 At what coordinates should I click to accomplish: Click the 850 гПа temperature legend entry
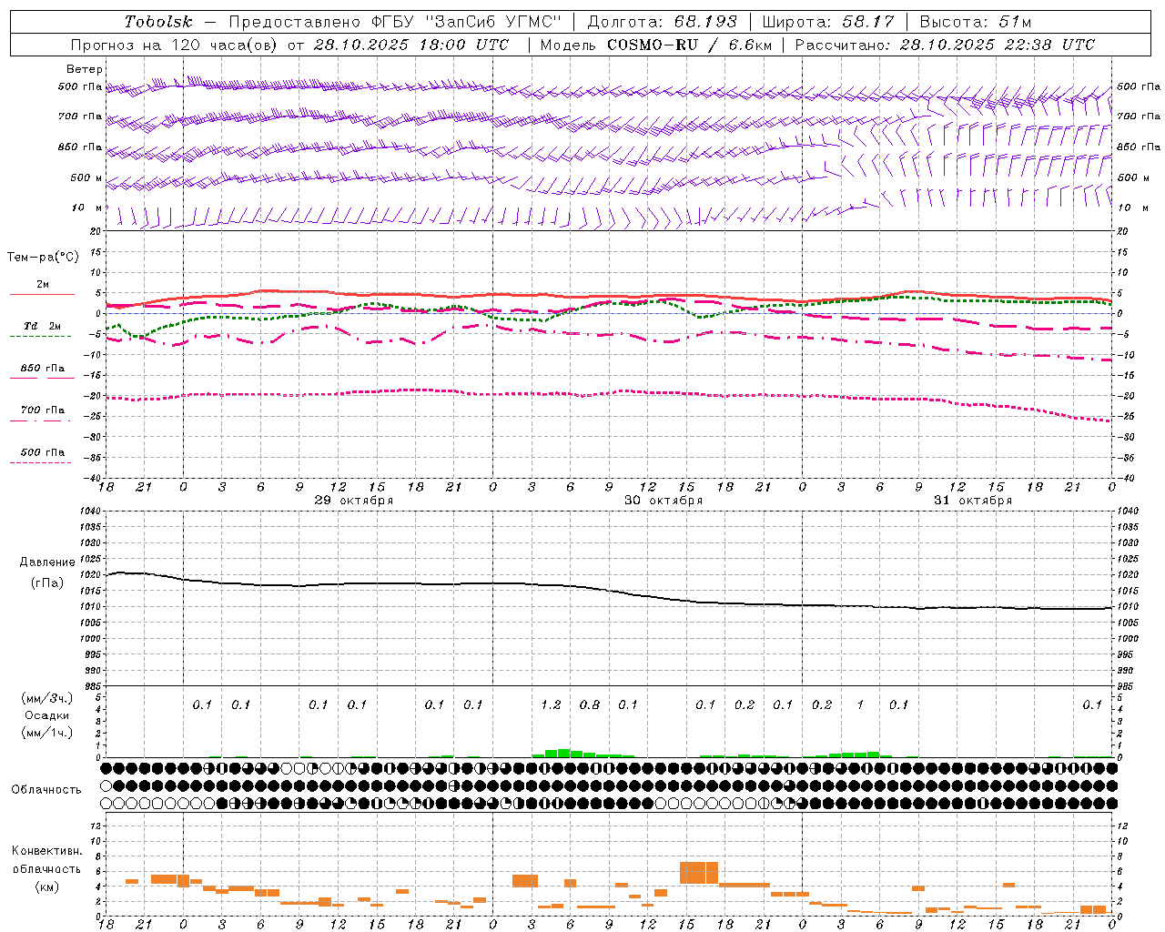[x=43, y=368]
